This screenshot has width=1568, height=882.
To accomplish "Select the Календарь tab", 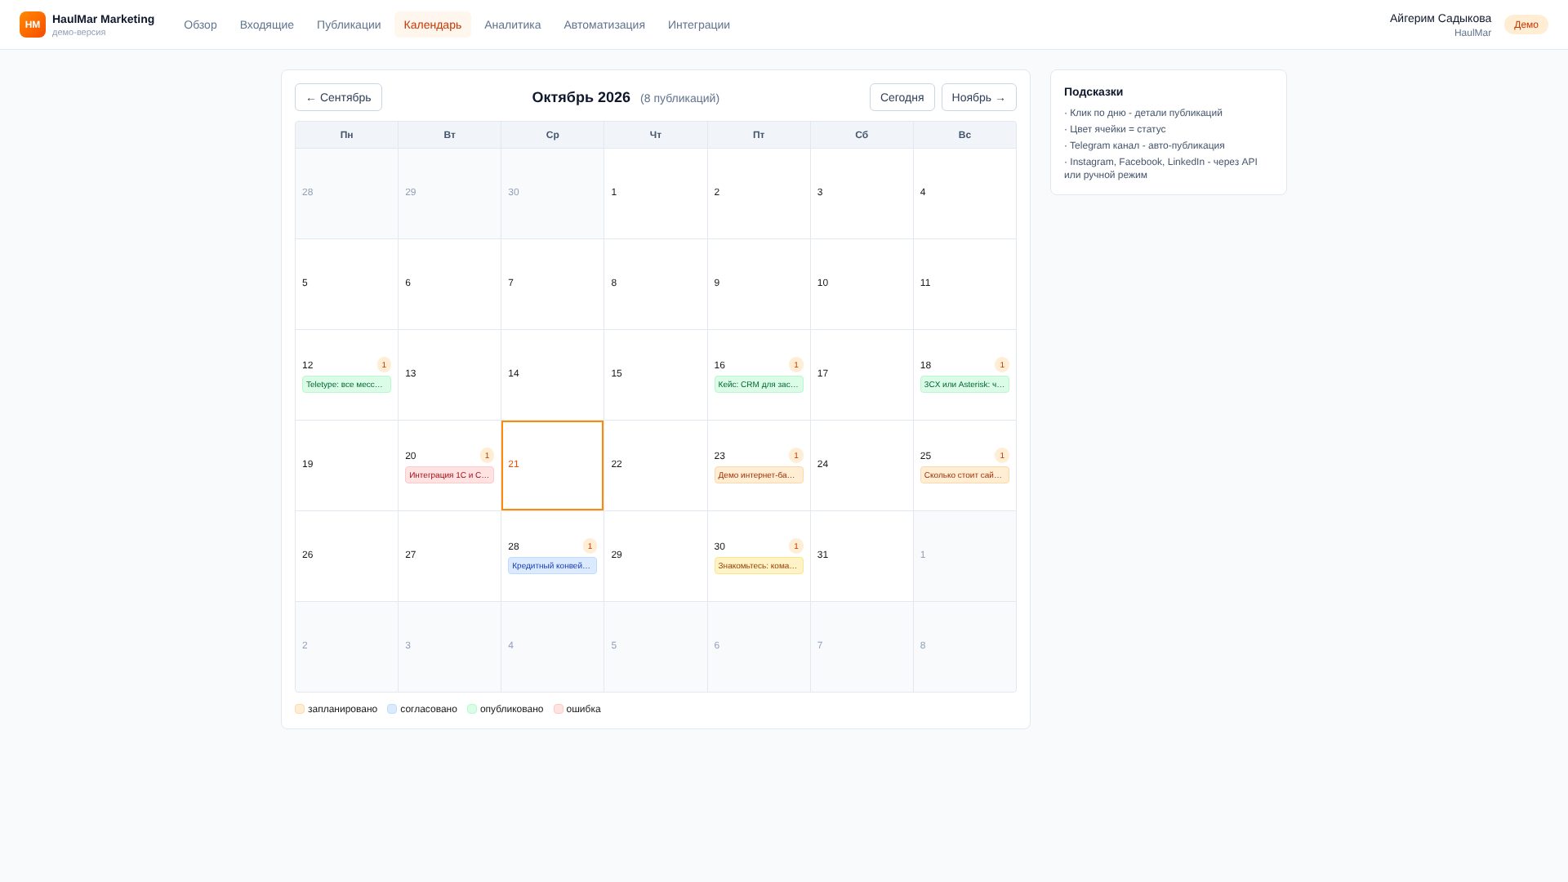I will [432, 24].
